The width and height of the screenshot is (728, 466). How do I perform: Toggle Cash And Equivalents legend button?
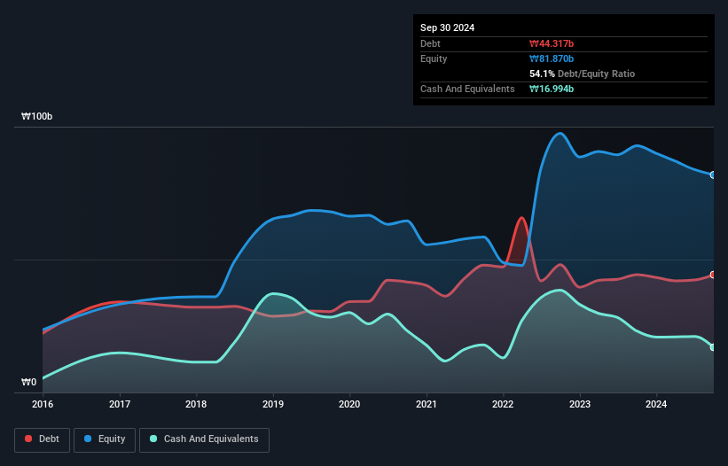click(x=204, y=439)
